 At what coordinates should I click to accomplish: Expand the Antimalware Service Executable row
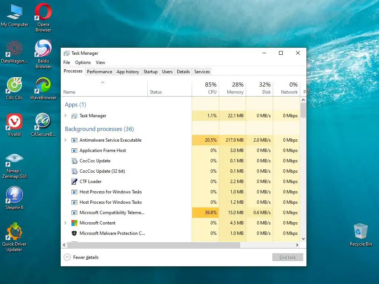click(65, 140)
